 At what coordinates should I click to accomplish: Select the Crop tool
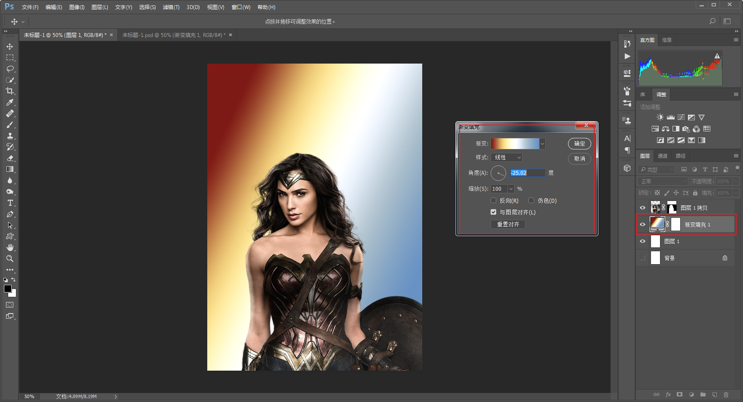[10, 91]
